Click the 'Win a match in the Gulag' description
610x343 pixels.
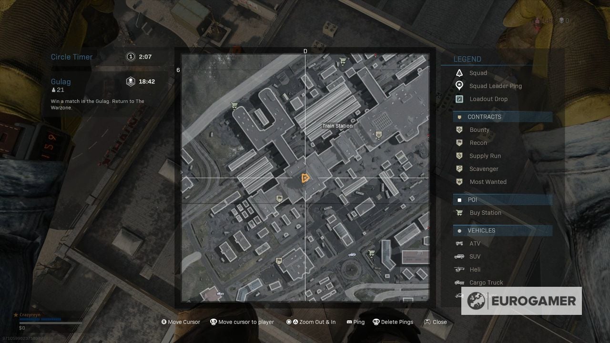[98, 104]
